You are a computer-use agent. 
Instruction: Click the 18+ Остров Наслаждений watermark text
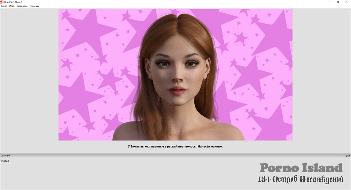[x=301, y=179]
